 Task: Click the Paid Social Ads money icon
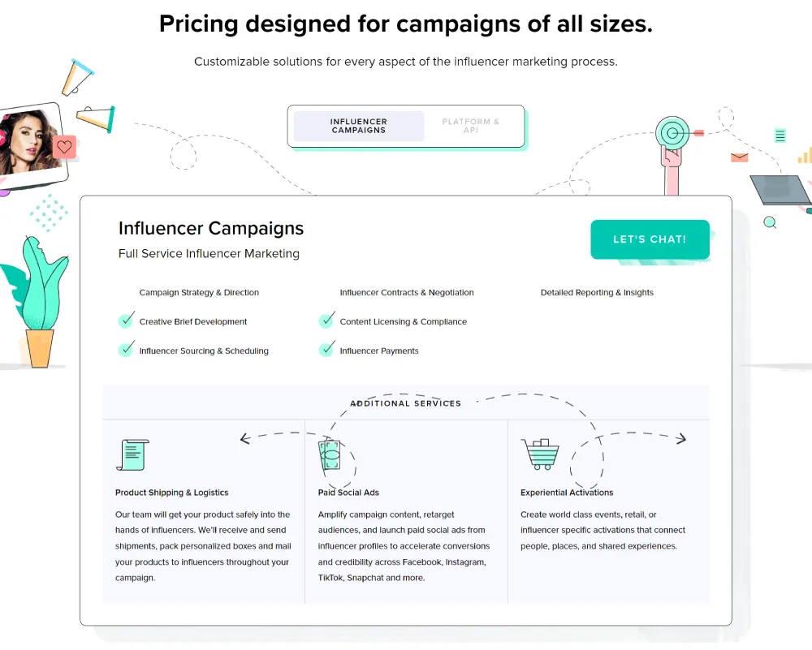pos(330,455)
